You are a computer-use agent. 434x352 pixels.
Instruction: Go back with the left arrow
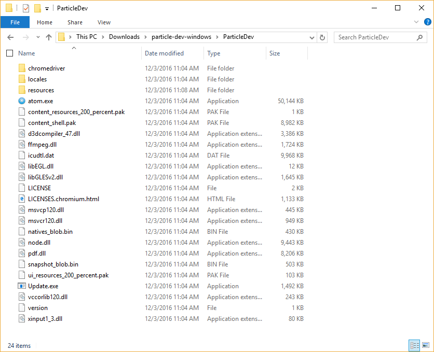(x=10, y=37)
